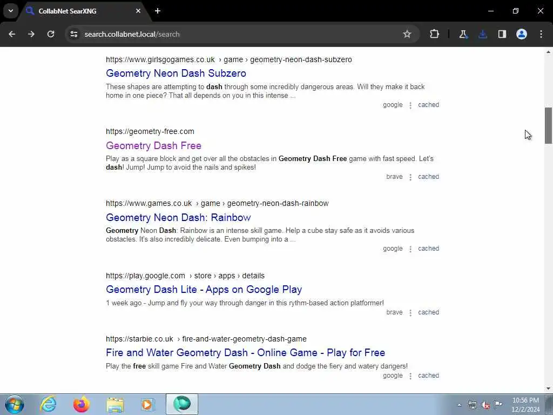Open three-dot options for Geometry Dash Free
553x415 pixels.
410,177
